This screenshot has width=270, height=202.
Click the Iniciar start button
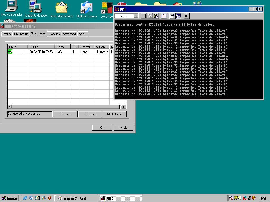[x=10, y=198]
